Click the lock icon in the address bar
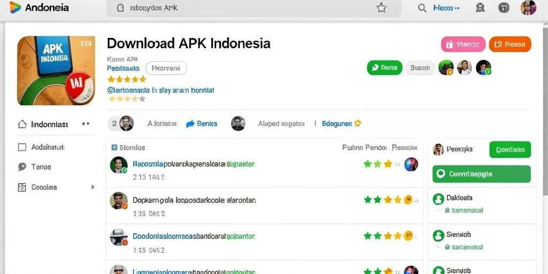The width and height of the screenshot is (548, 274). pos(120,8)
